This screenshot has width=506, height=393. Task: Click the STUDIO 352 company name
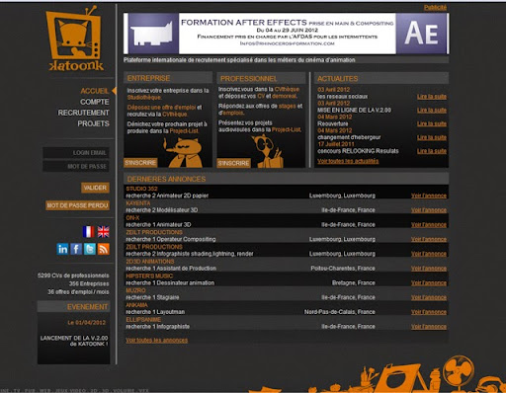[141, 189]
